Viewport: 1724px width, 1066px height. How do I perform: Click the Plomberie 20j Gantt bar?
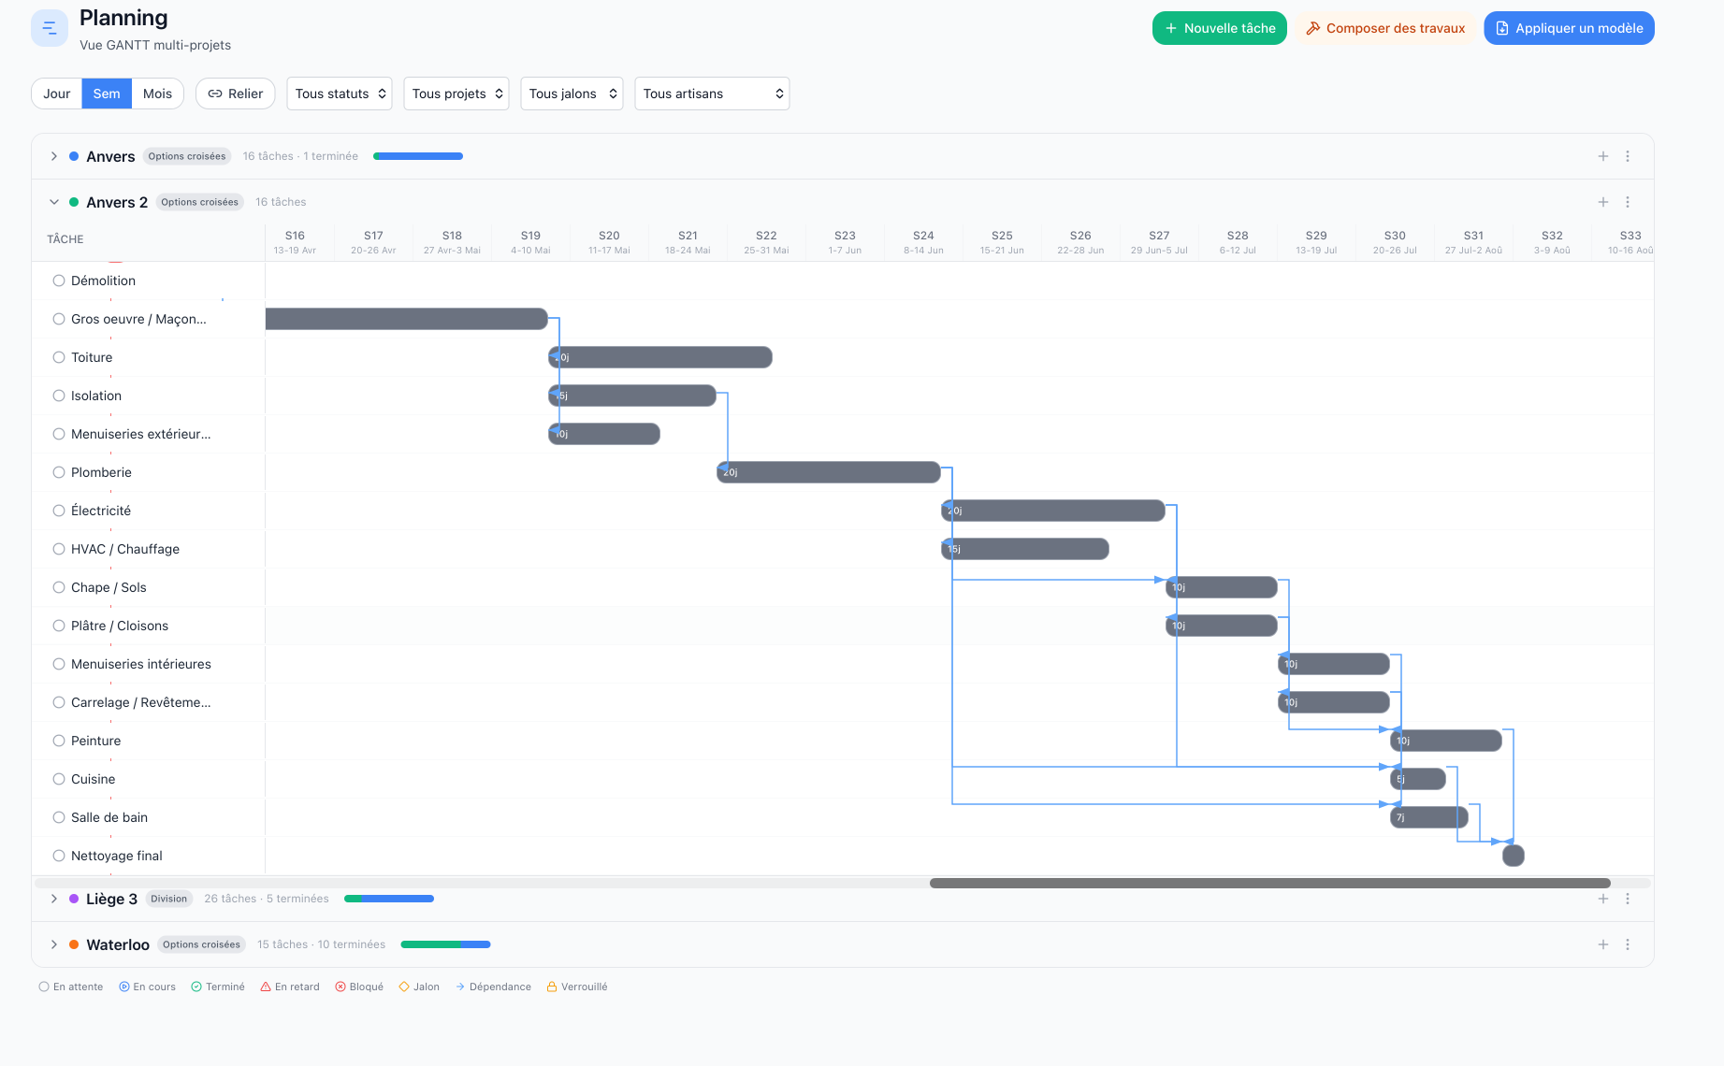(x=829, y=472)
